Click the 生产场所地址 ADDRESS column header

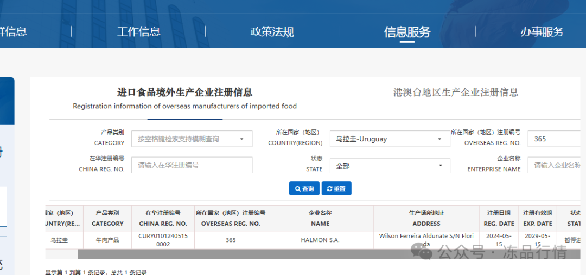point(426,218)
